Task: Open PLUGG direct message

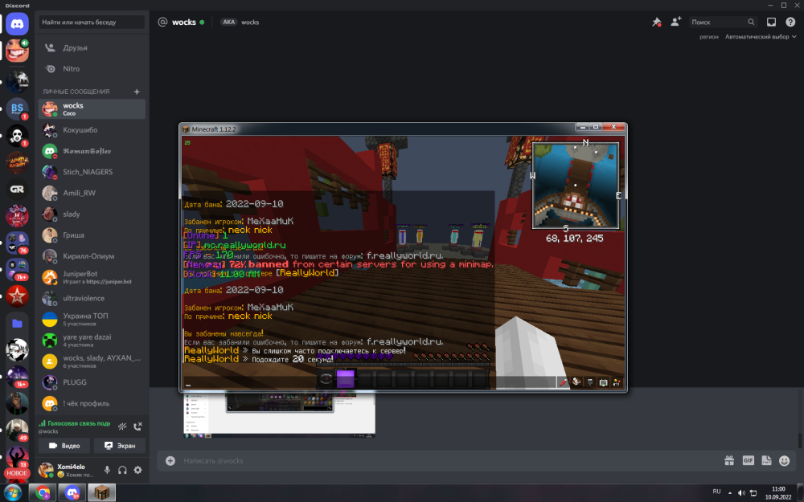Action: (92, 382)
